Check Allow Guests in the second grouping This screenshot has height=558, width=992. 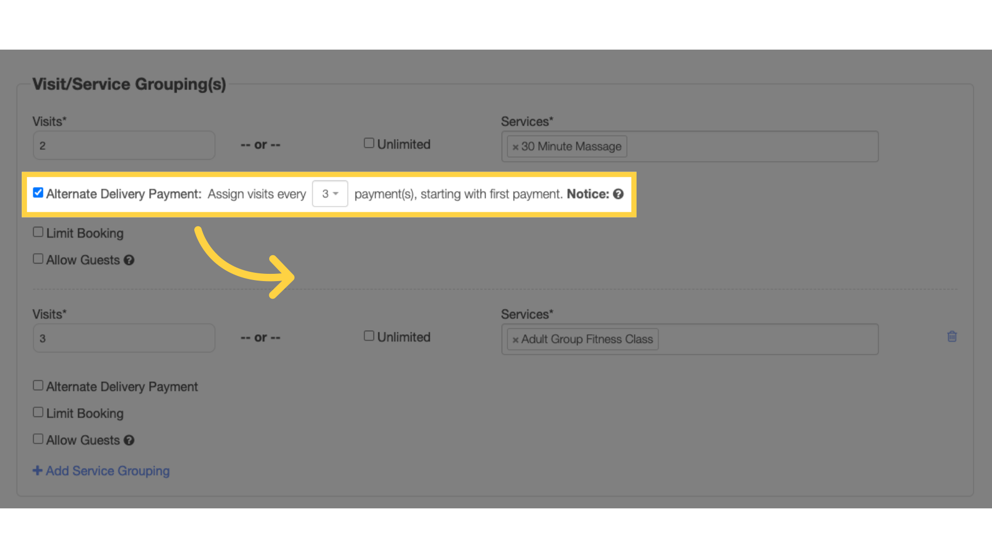tap(38, 439)
